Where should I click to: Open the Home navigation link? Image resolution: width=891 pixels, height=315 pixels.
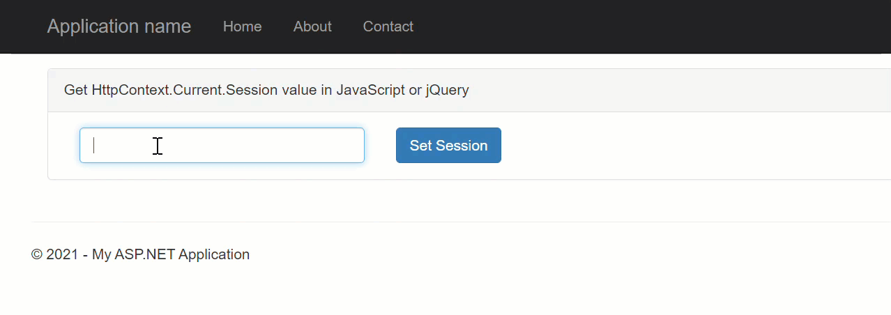coord(242,26)
